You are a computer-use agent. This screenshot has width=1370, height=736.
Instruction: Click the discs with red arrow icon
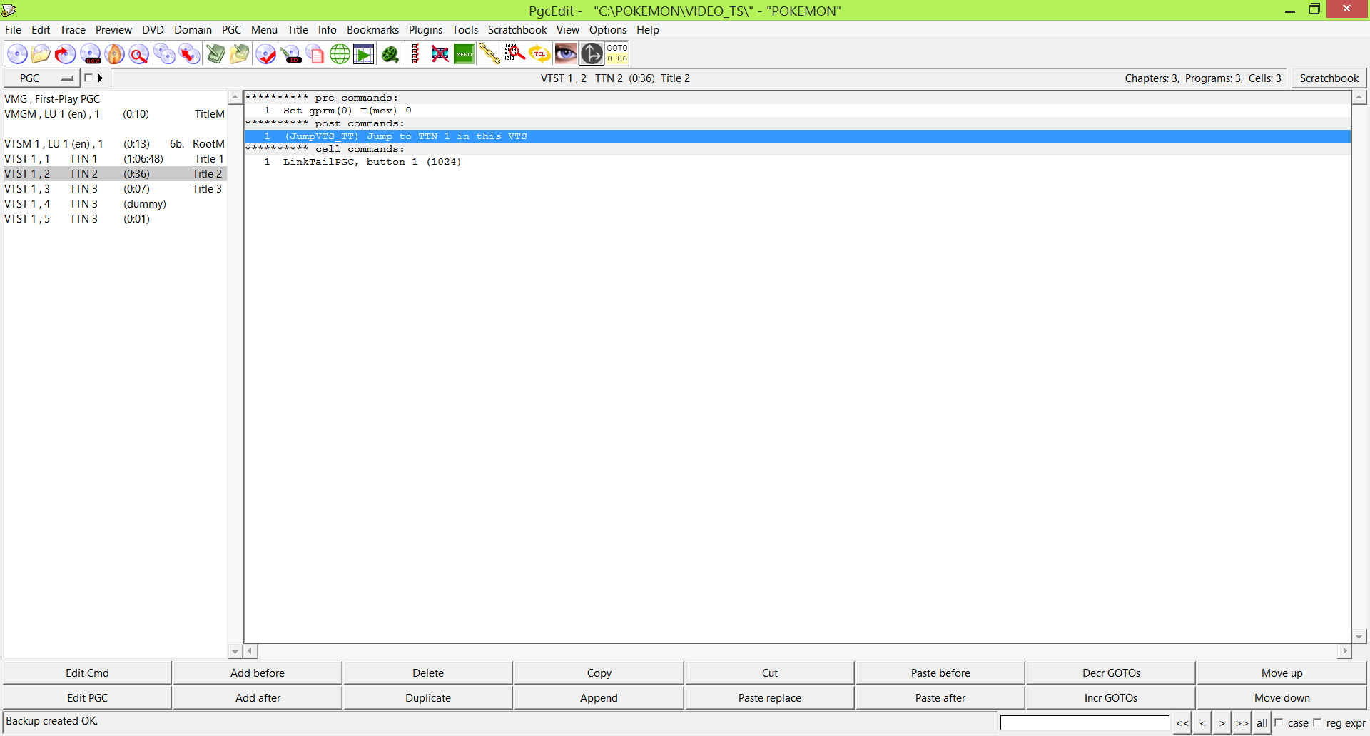pos(189,53)
